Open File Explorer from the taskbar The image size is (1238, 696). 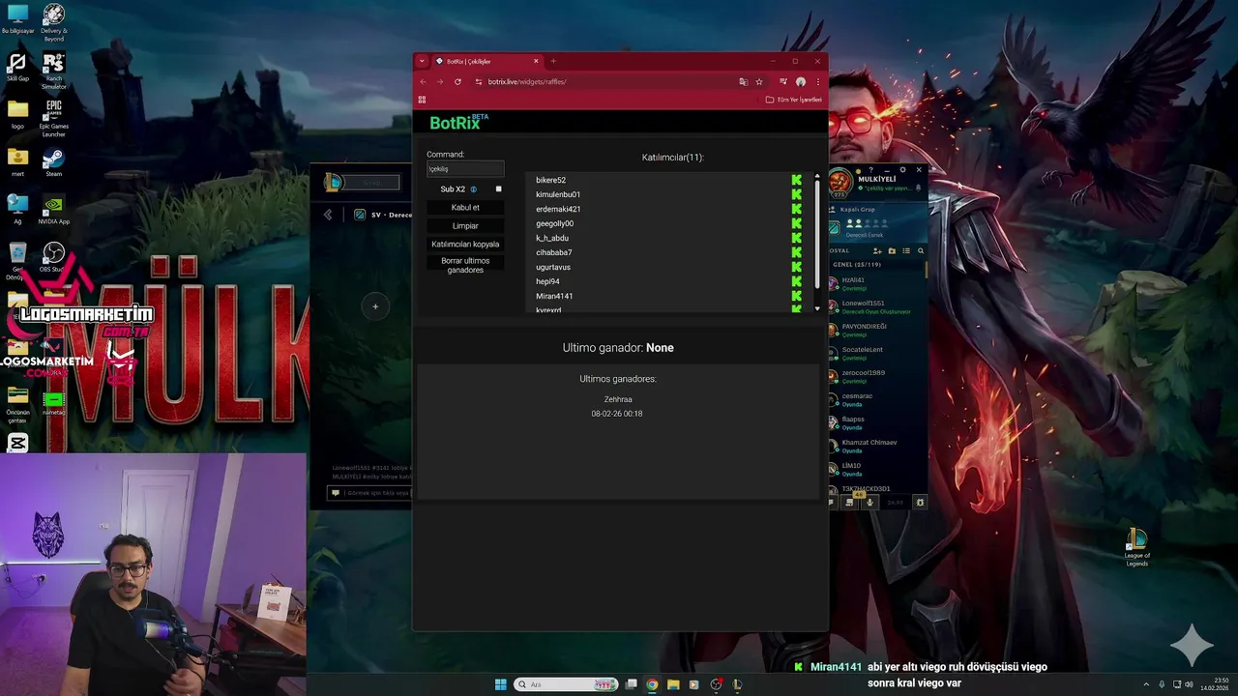pyautogui.click(x=673, y=684)
